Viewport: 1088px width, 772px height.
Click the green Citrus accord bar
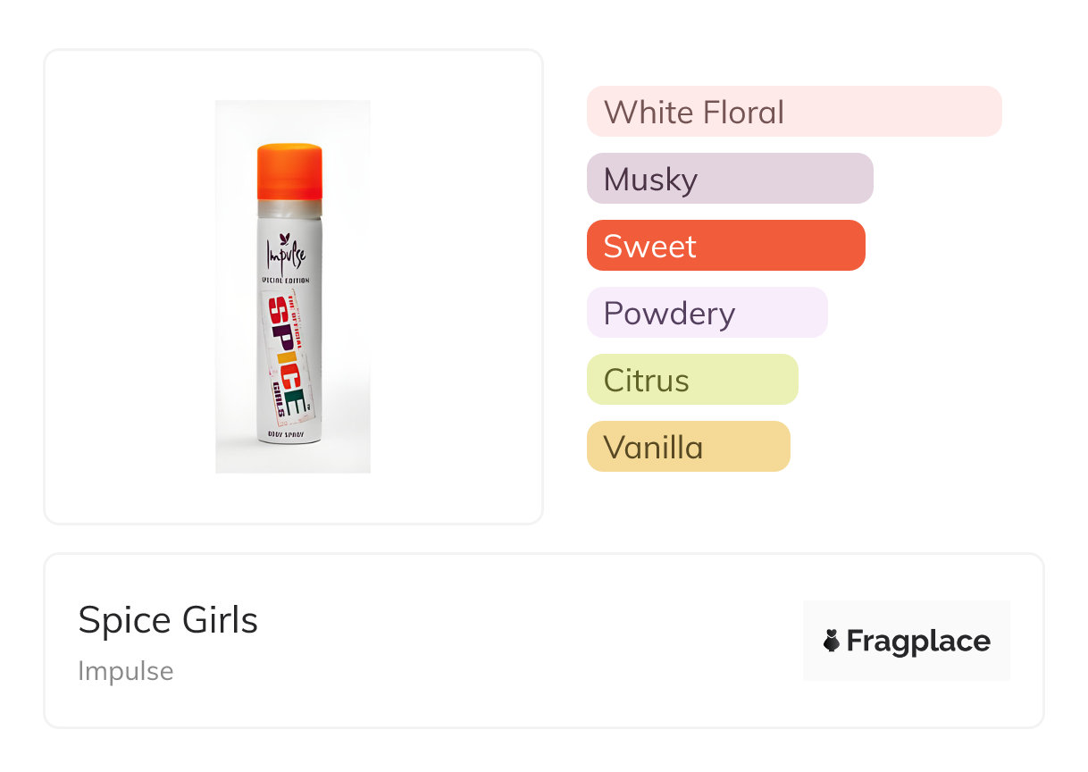pyautogui.click(x=691, y=380)
